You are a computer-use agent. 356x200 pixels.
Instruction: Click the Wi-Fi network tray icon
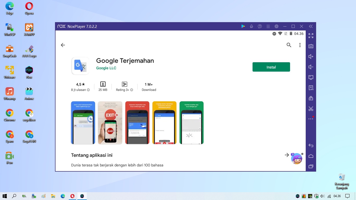click(x=329, y=196)
